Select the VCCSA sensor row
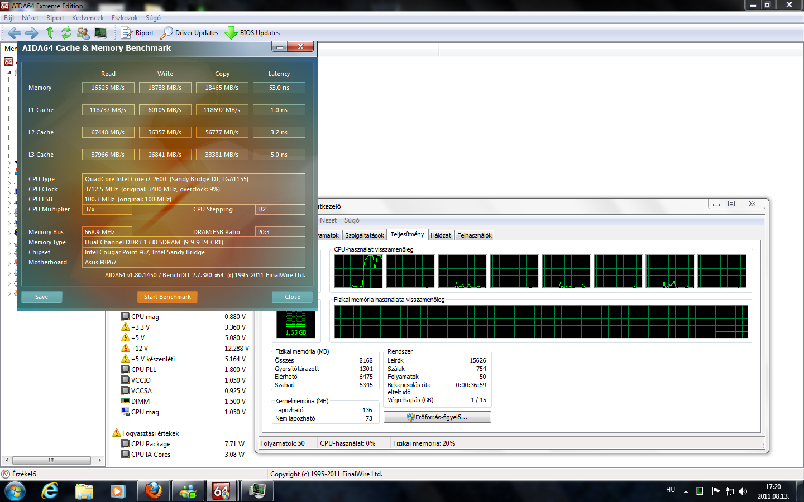 [184, 391]
